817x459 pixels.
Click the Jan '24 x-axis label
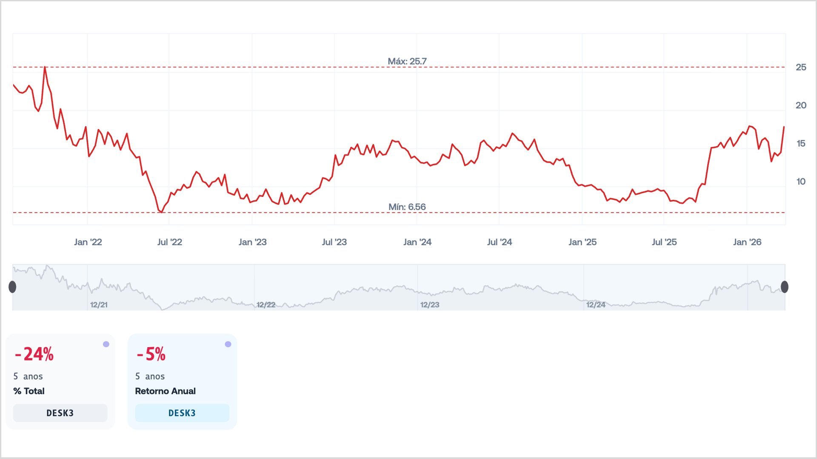[417, 242]
